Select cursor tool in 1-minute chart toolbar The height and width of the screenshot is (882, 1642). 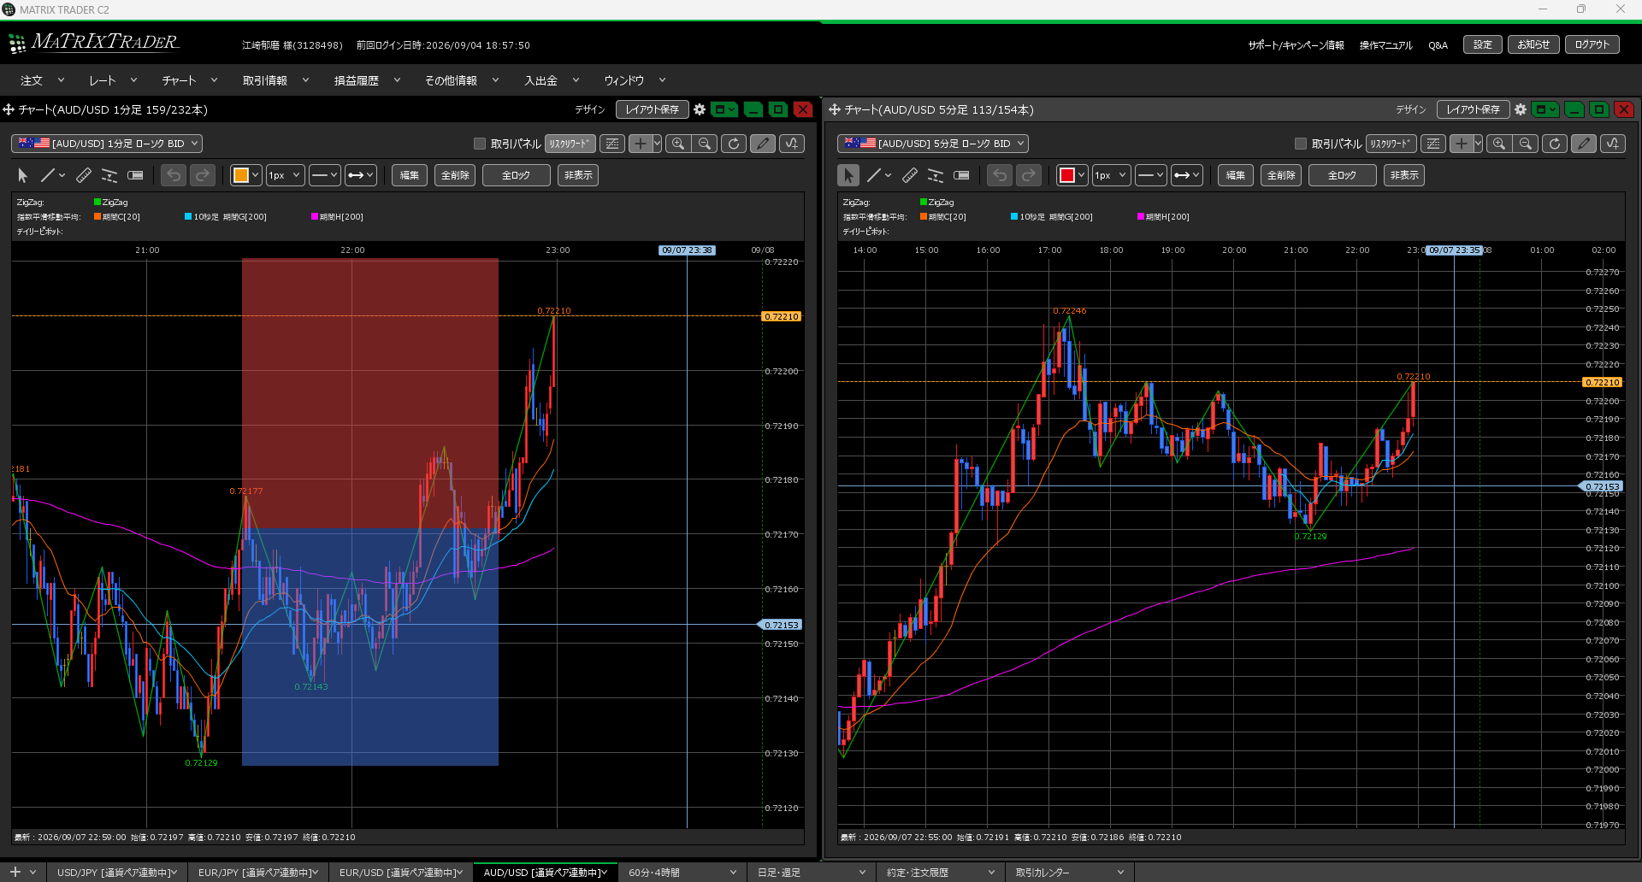(23, 175)
